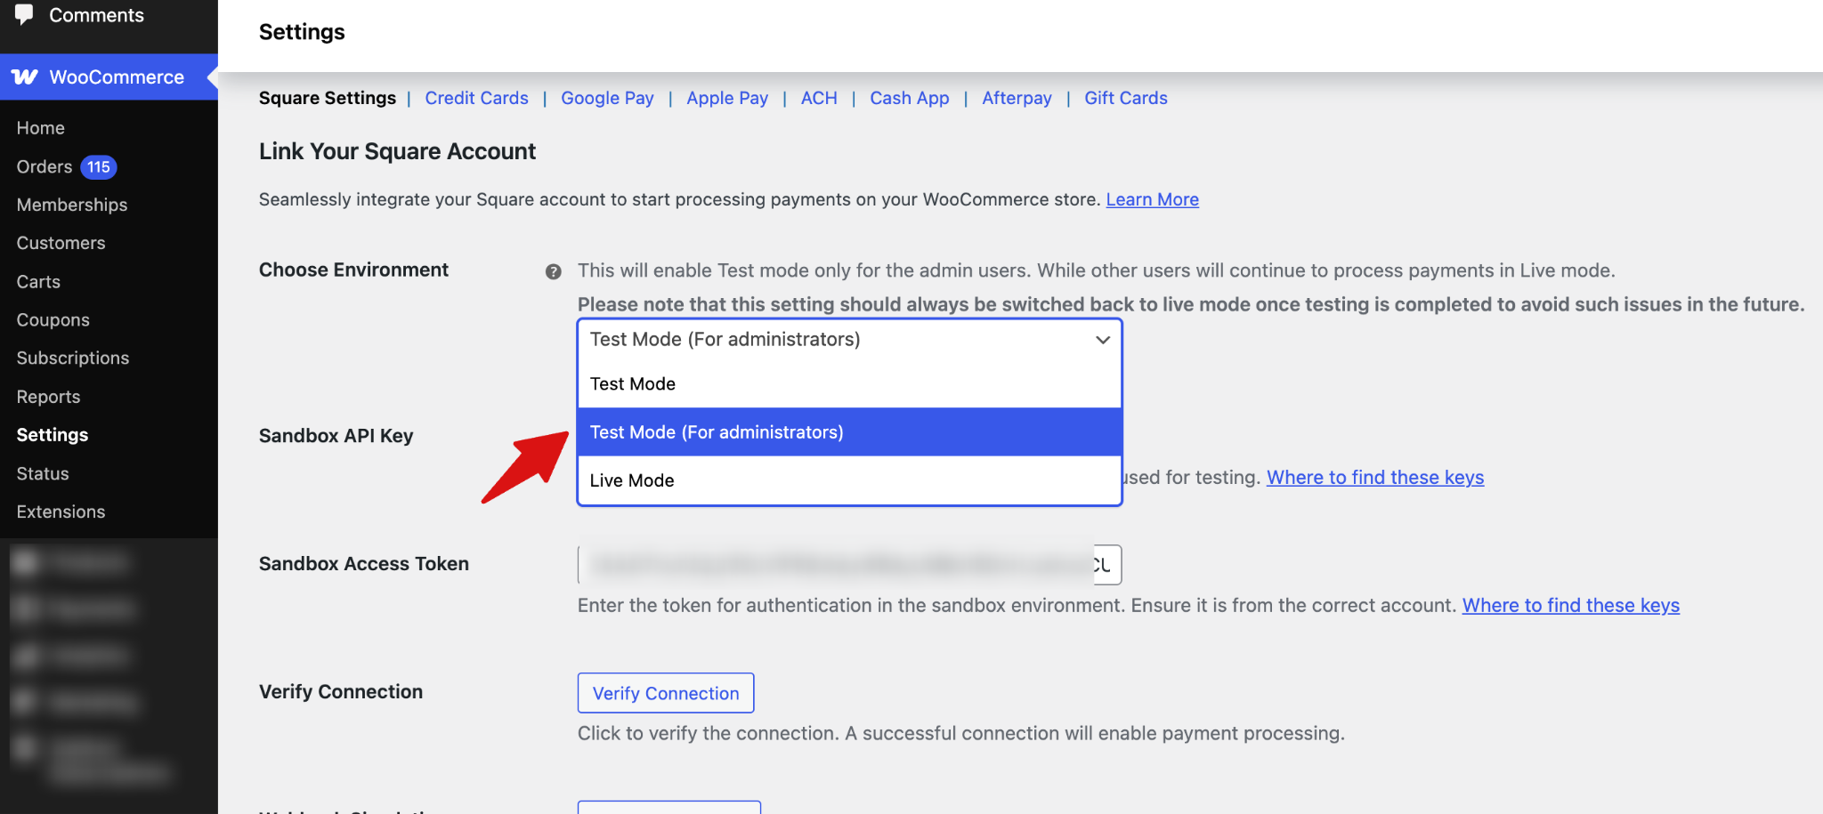
Task: Open the Google Pay settings tab
Action: 606,98
